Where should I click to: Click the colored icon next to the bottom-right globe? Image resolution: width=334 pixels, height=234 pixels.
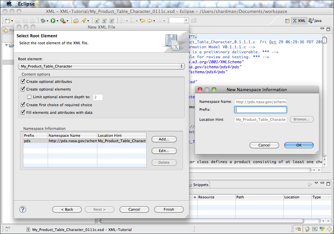tap(322, 229)
